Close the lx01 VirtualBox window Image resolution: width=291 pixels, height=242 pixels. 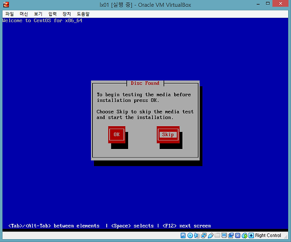tap(280, 4)
